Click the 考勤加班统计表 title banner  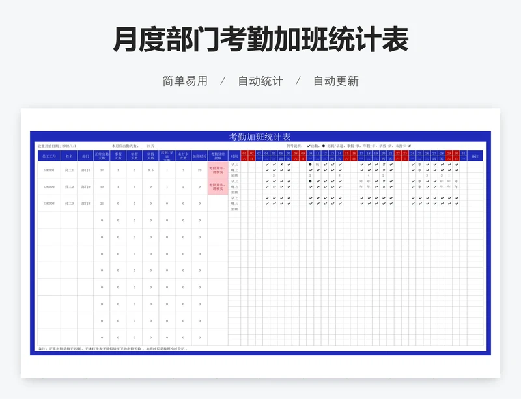point(260,137)
